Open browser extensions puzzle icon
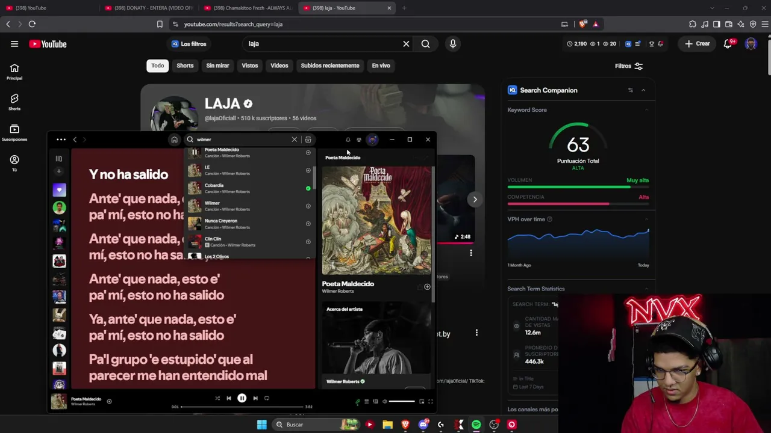The width and height of the screenshot is (771, 433). (x=693, y=24)
